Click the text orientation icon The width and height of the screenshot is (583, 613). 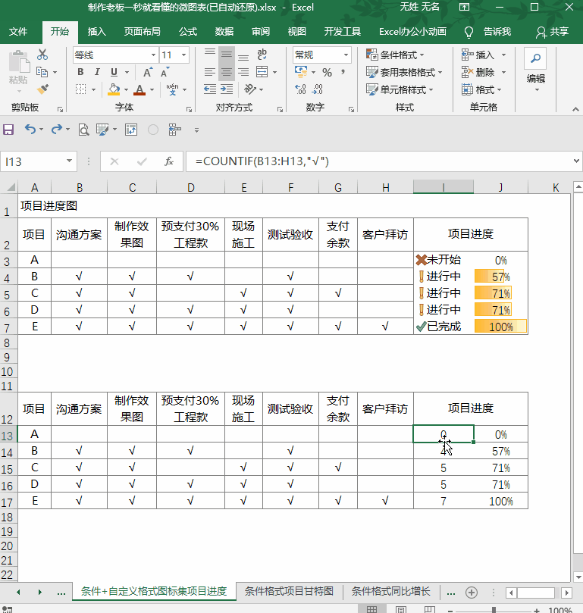(250, 89)
